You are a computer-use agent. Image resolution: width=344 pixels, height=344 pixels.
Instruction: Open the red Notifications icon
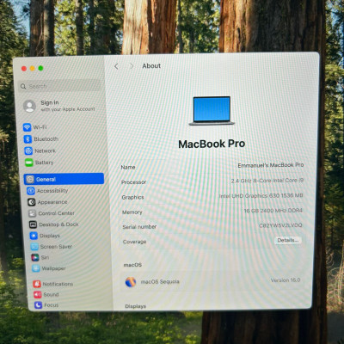(x=37, y=284)
